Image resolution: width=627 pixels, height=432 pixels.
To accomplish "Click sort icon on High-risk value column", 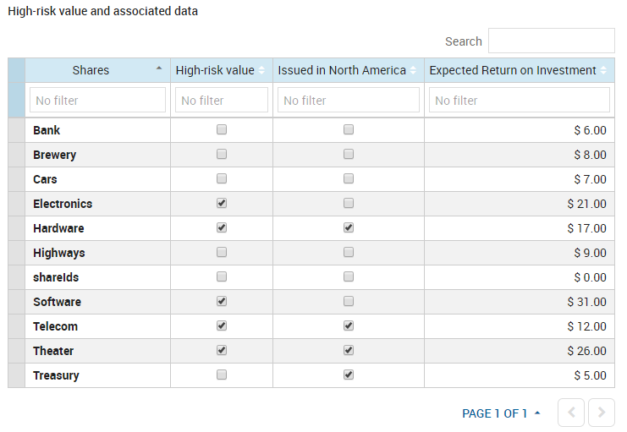I will (x=261, y=70).
